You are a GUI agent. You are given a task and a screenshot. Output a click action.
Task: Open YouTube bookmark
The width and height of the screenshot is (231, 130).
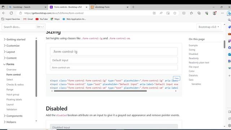[x=42, y=19]
